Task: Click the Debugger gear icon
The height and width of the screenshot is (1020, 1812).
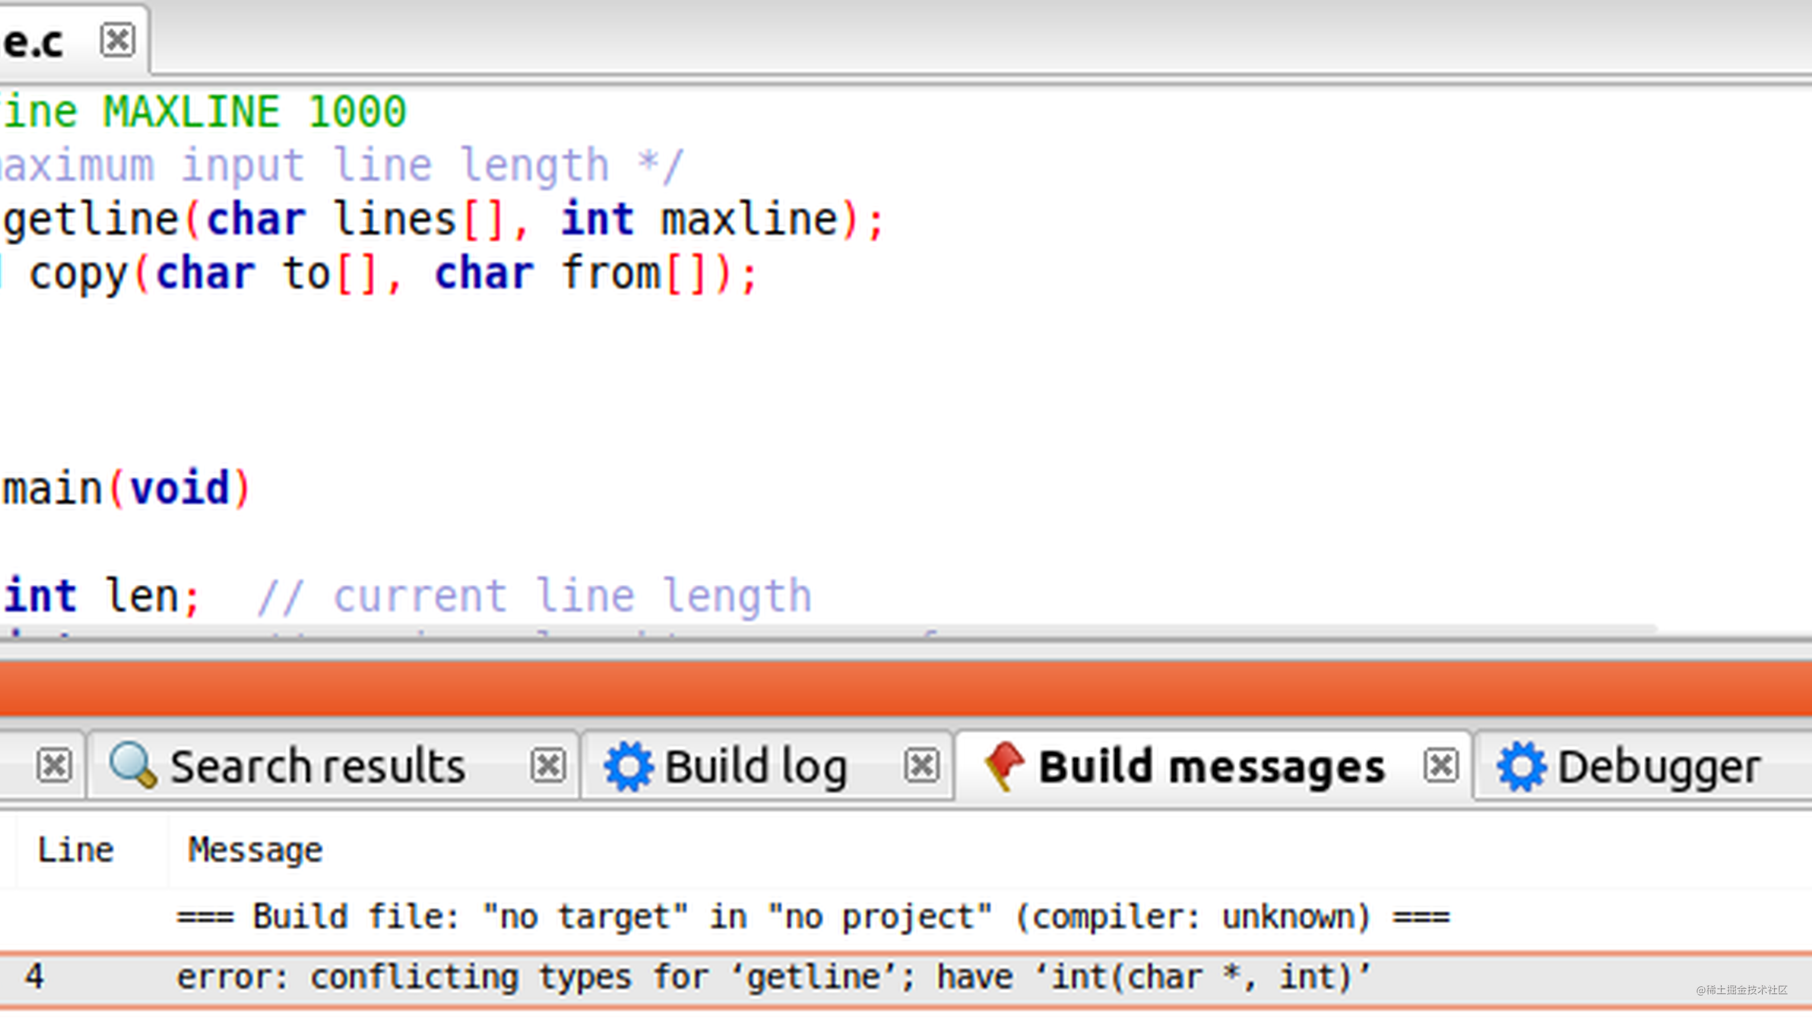Action: [x=1521, y=766]
